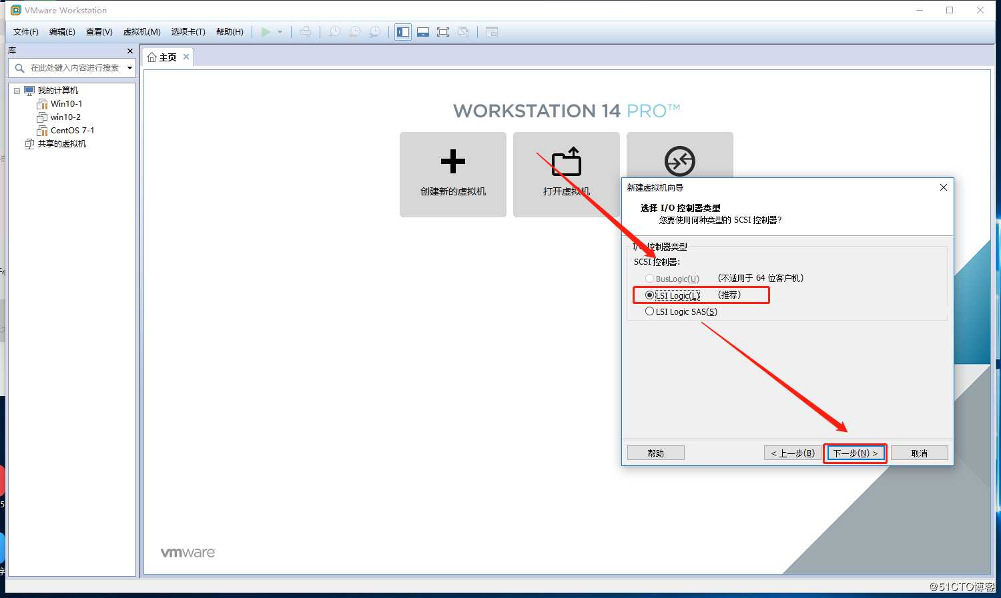Minimize the VMware Workstation window

pyautogui.click(x=920, y=10)
